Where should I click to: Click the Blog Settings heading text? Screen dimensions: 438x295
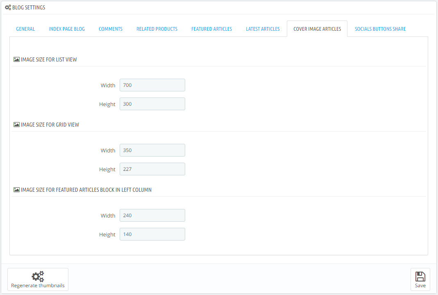29,7
